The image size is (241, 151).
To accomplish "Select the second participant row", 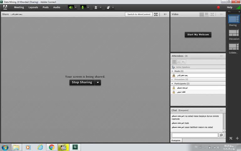I will pyautogui.click(x=198, y=92).
